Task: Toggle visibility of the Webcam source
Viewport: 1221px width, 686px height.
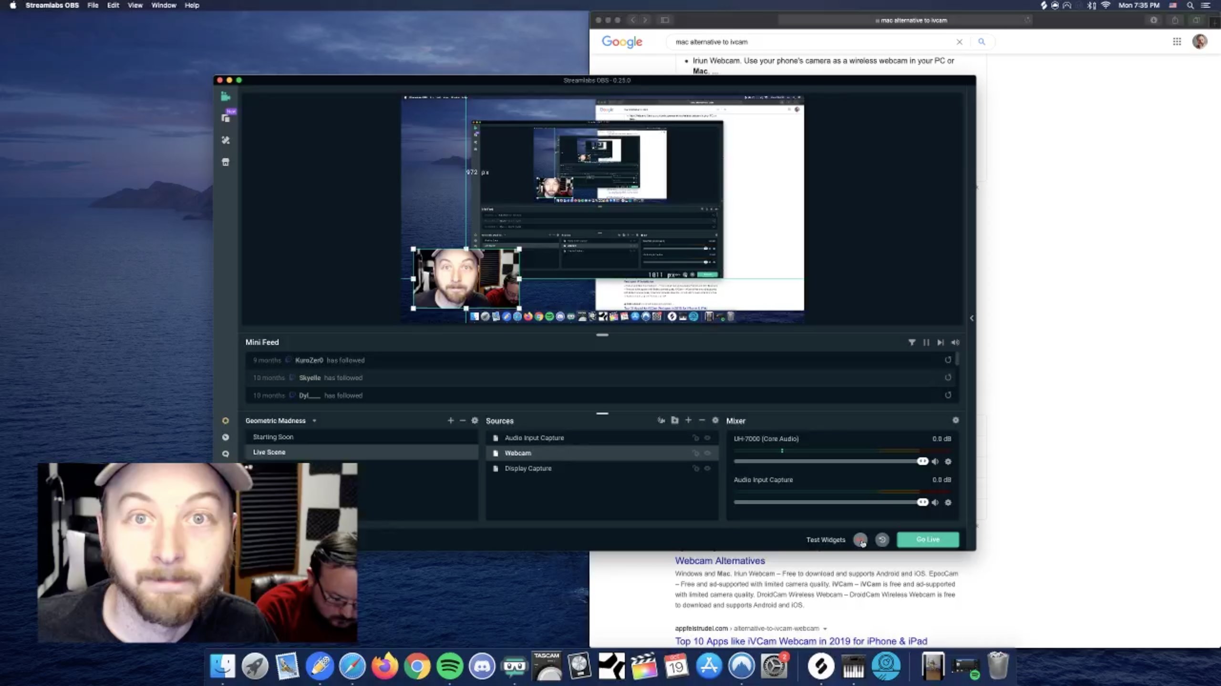Action: [x=707, y=453]
